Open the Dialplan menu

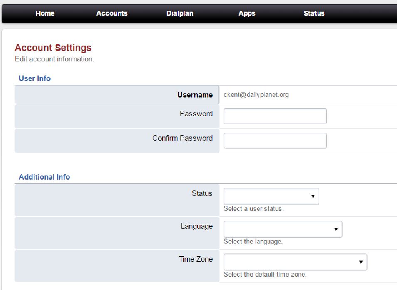pyautogui.click(x=180, y=13)
